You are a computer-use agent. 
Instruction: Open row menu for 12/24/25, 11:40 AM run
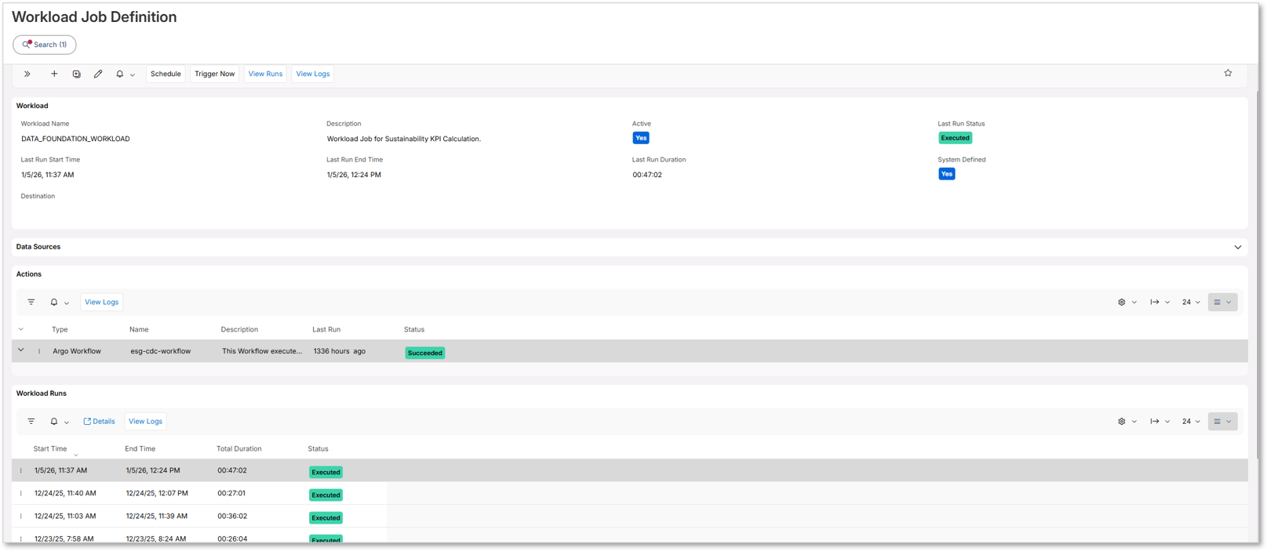21,493
